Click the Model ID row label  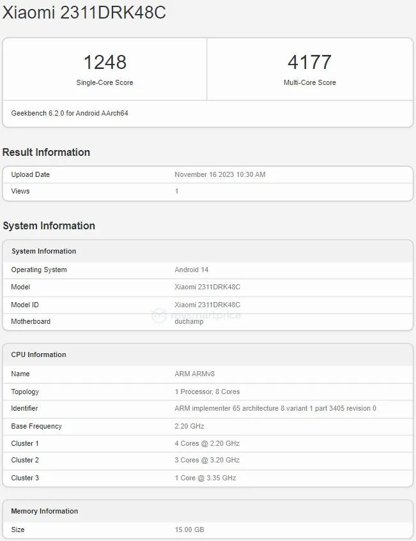pyautogui.click(x=25, y=305)
